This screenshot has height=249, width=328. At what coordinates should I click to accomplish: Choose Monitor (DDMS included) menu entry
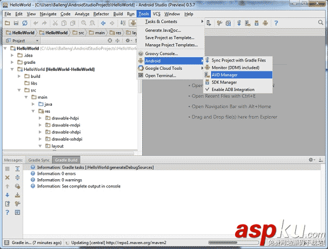point(238,68)
